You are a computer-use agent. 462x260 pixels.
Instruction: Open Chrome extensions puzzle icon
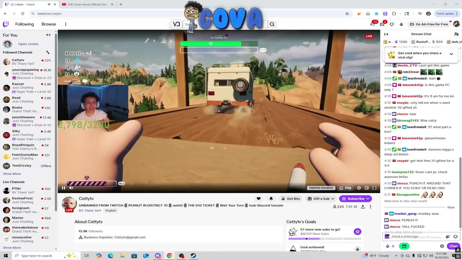tap(394, 14)
